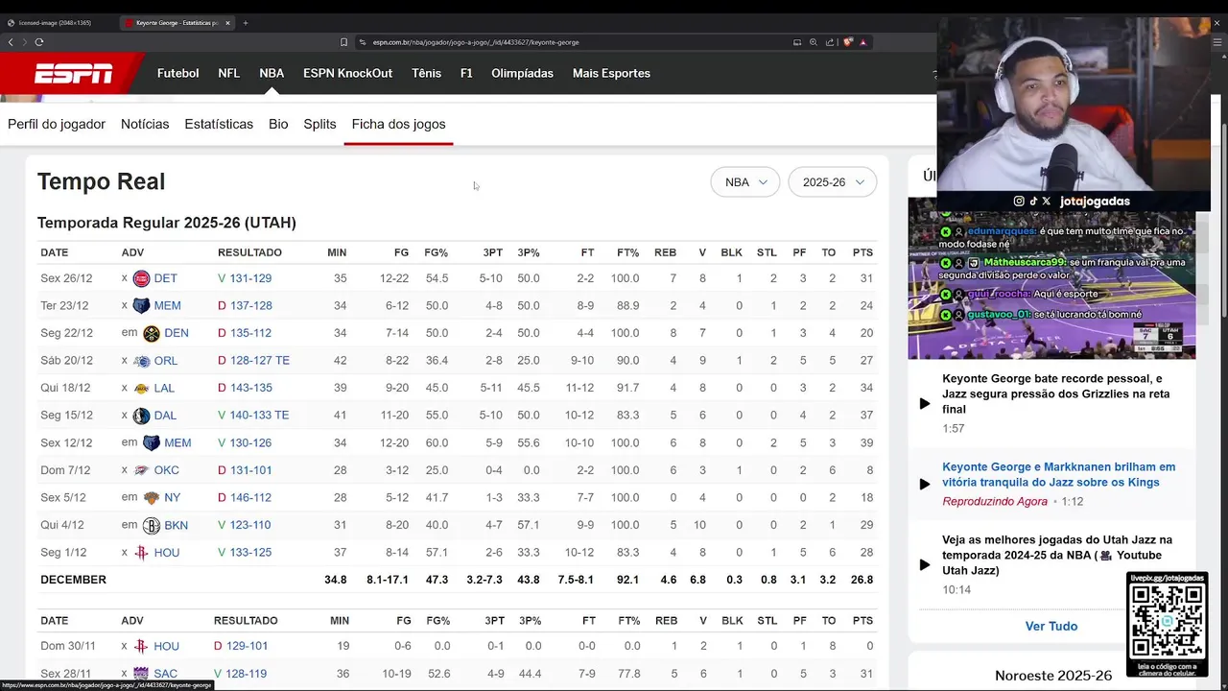Open the new tab plus button

click(246, 22)
